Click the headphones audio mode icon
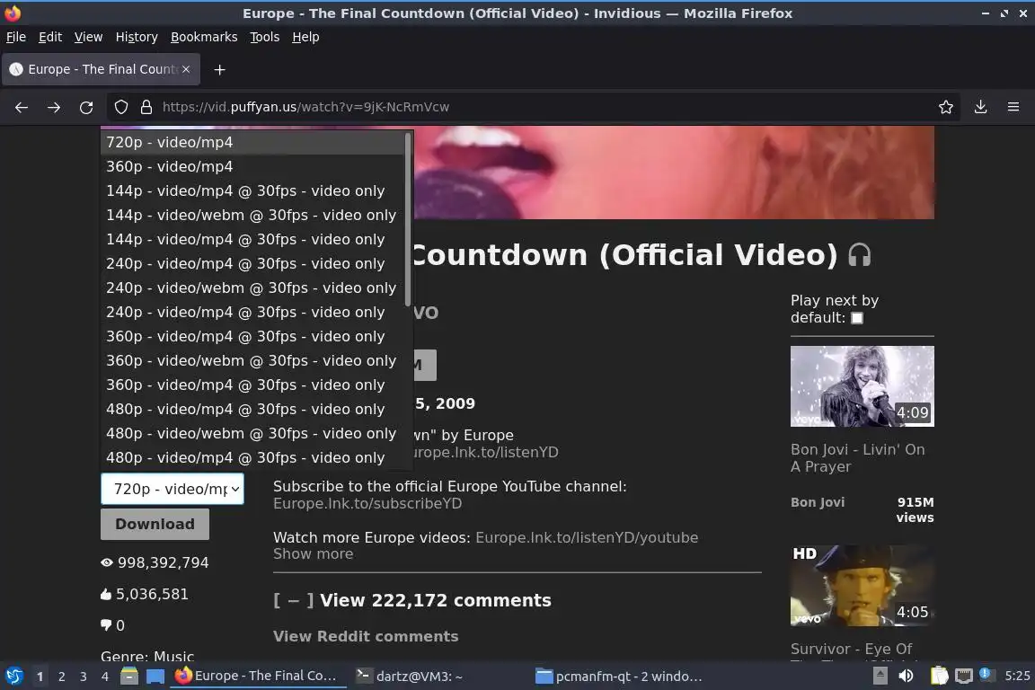 860,255
